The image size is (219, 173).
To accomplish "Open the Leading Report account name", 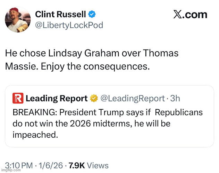I will click(57, 99).
